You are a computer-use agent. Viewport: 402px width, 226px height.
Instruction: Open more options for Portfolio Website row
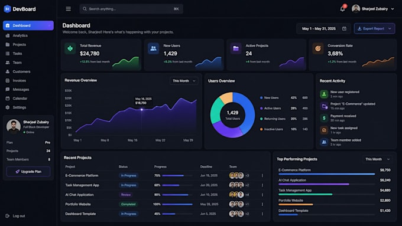tap(262, 204)
